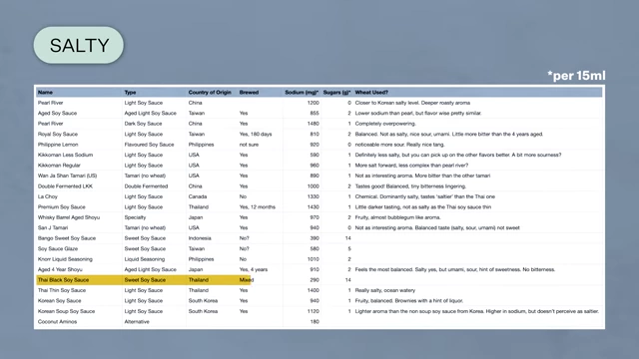Select the 'Name' column header
639x359 pixels.
pyautogui.click(x=45, y=93)
